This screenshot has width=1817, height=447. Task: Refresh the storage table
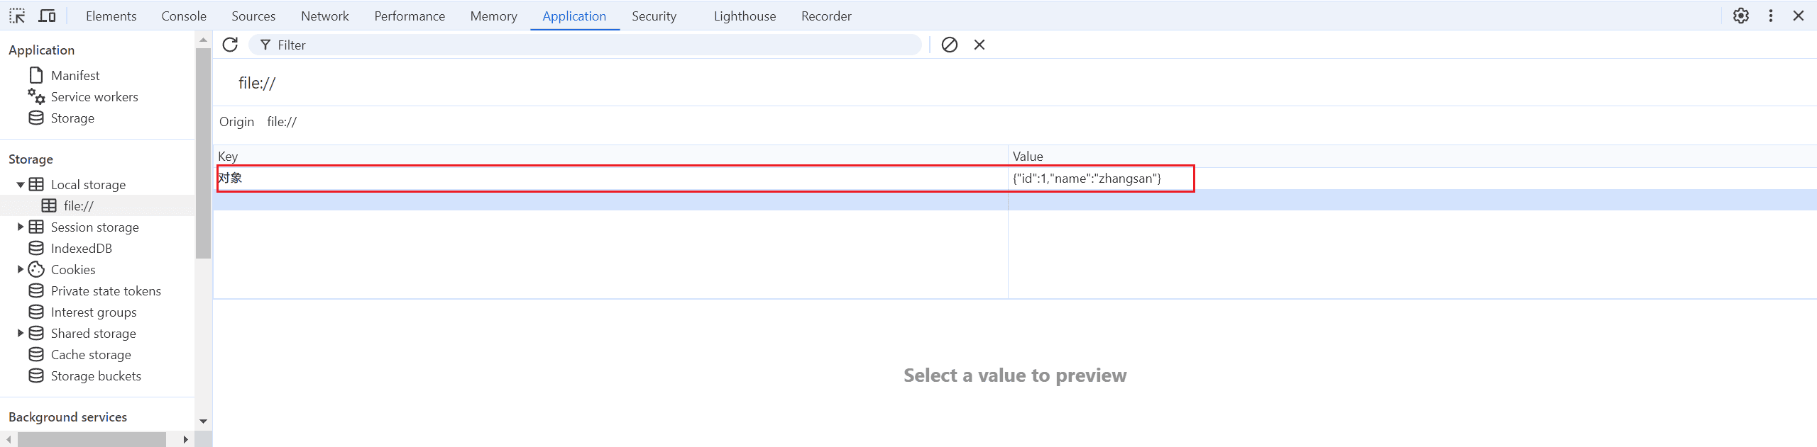click(x=230, y=45)
